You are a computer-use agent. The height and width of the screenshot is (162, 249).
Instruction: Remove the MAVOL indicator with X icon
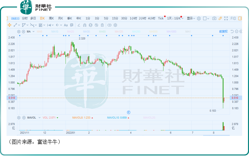23,117
